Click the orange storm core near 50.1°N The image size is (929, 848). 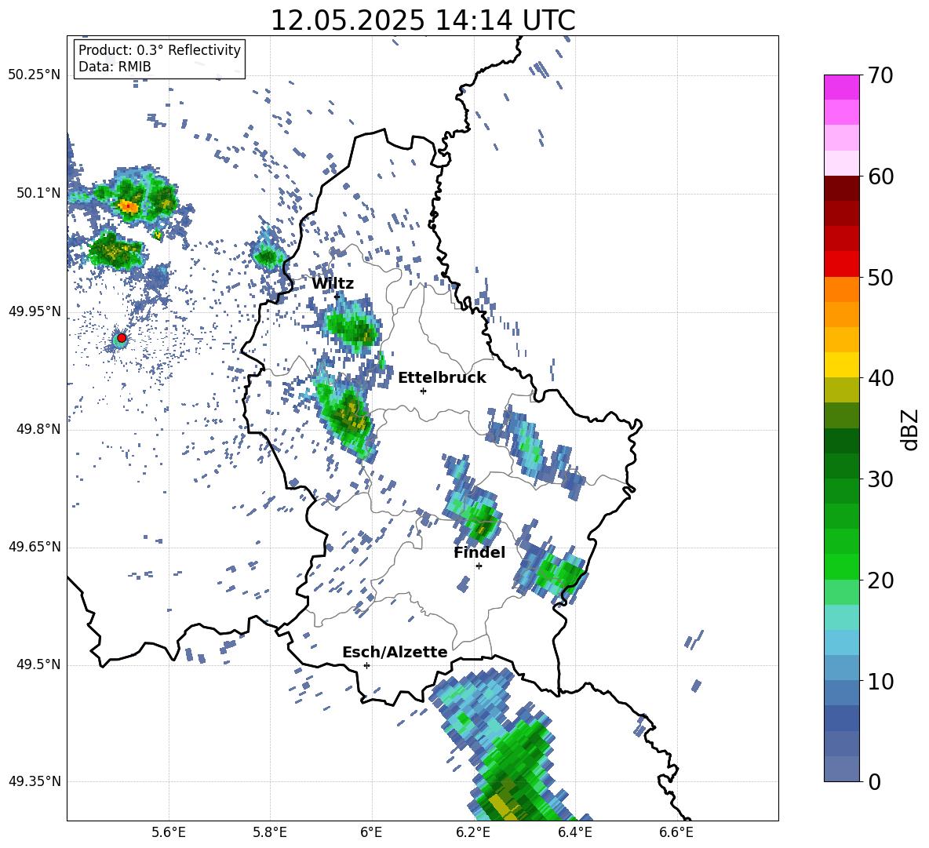pos(129,206)
